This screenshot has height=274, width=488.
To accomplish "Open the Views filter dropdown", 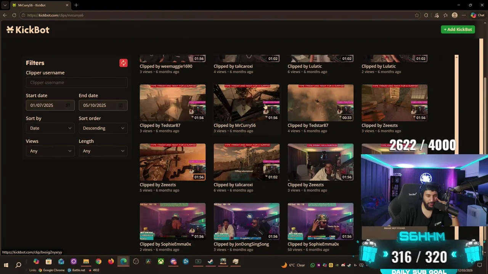I will (50, 151).
